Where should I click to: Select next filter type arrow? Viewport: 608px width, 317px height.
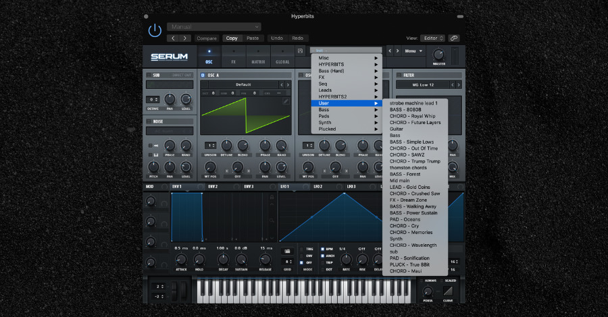[459, 85]
